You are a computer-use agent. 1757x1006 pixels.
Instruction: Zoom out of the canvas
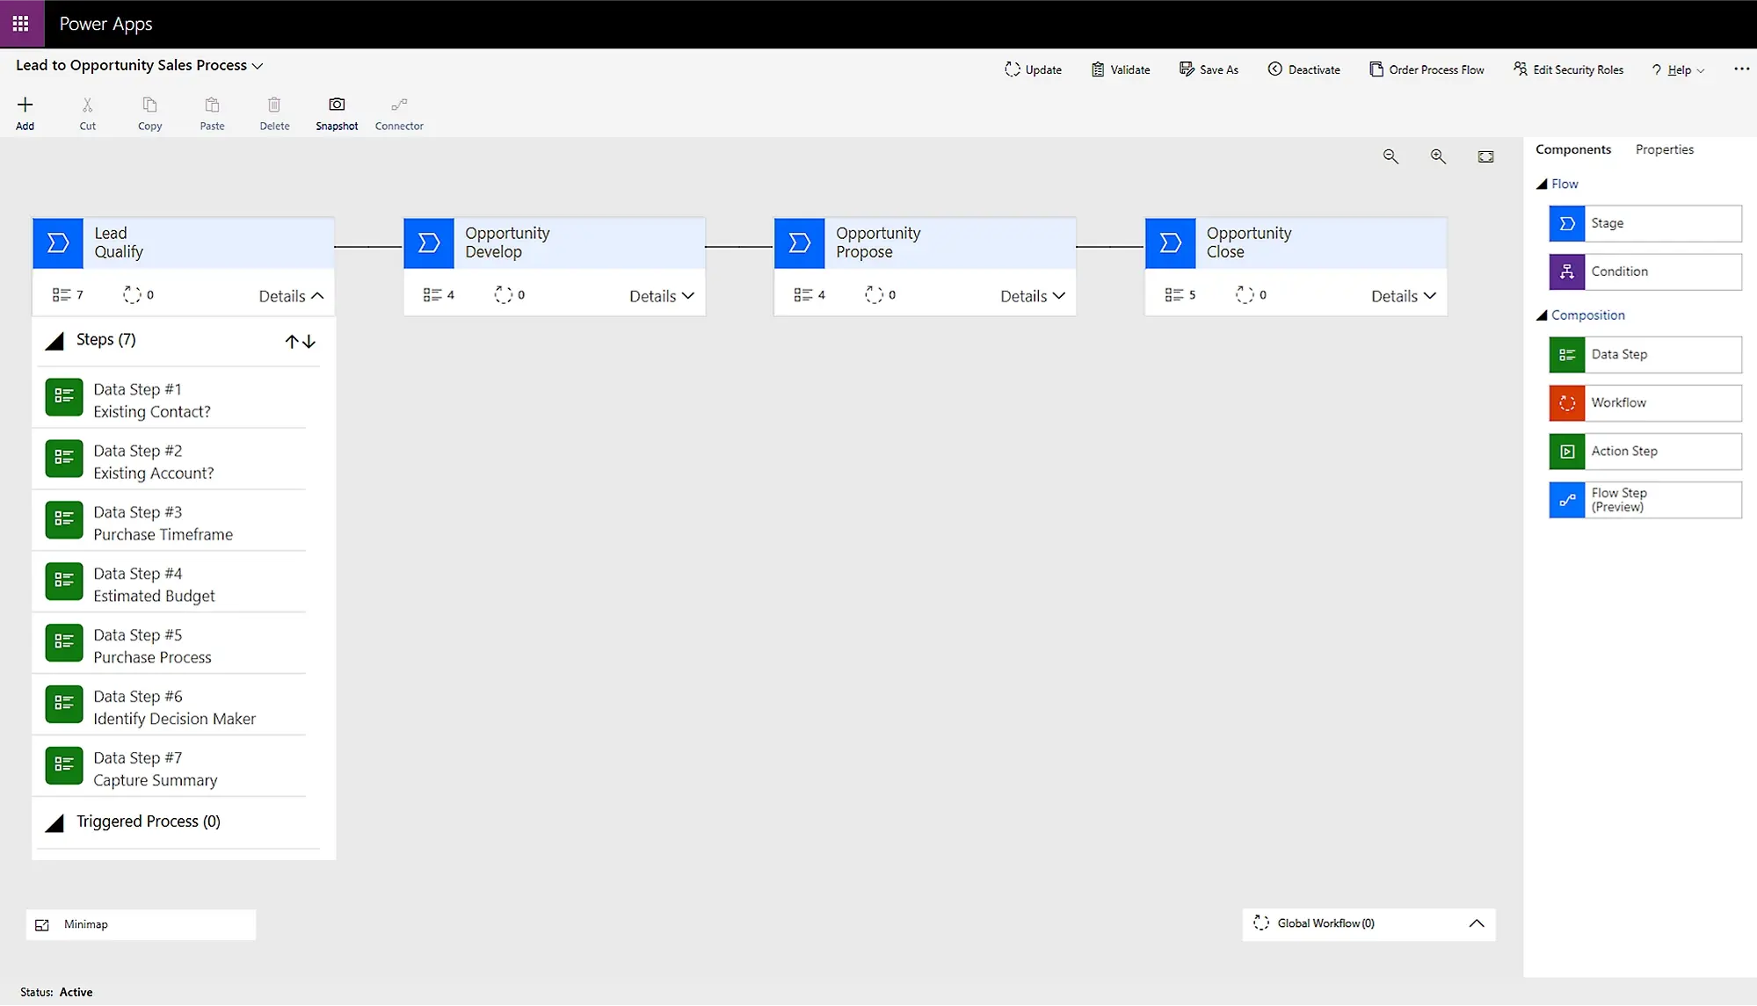pyautogui.click(x=1390, y=156)
